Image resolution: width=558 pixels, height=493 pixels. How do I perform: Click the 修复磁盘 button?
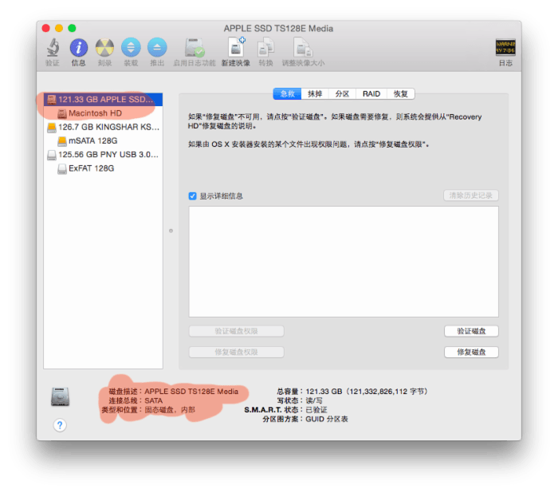coord(471,352)
